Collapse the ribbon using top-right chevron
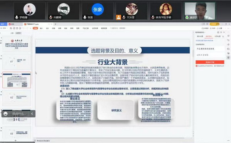Screen dimensions: 231x143 click(228, 28)
